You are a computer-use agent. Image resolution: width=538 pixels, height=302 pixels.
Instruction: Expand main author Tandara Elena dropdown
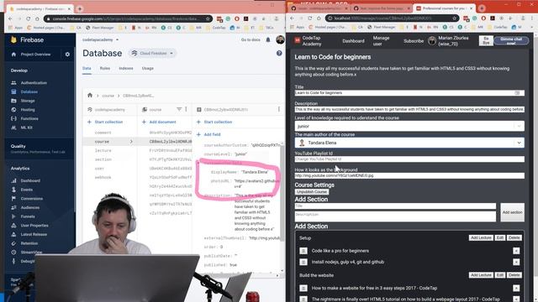point(519,143)
